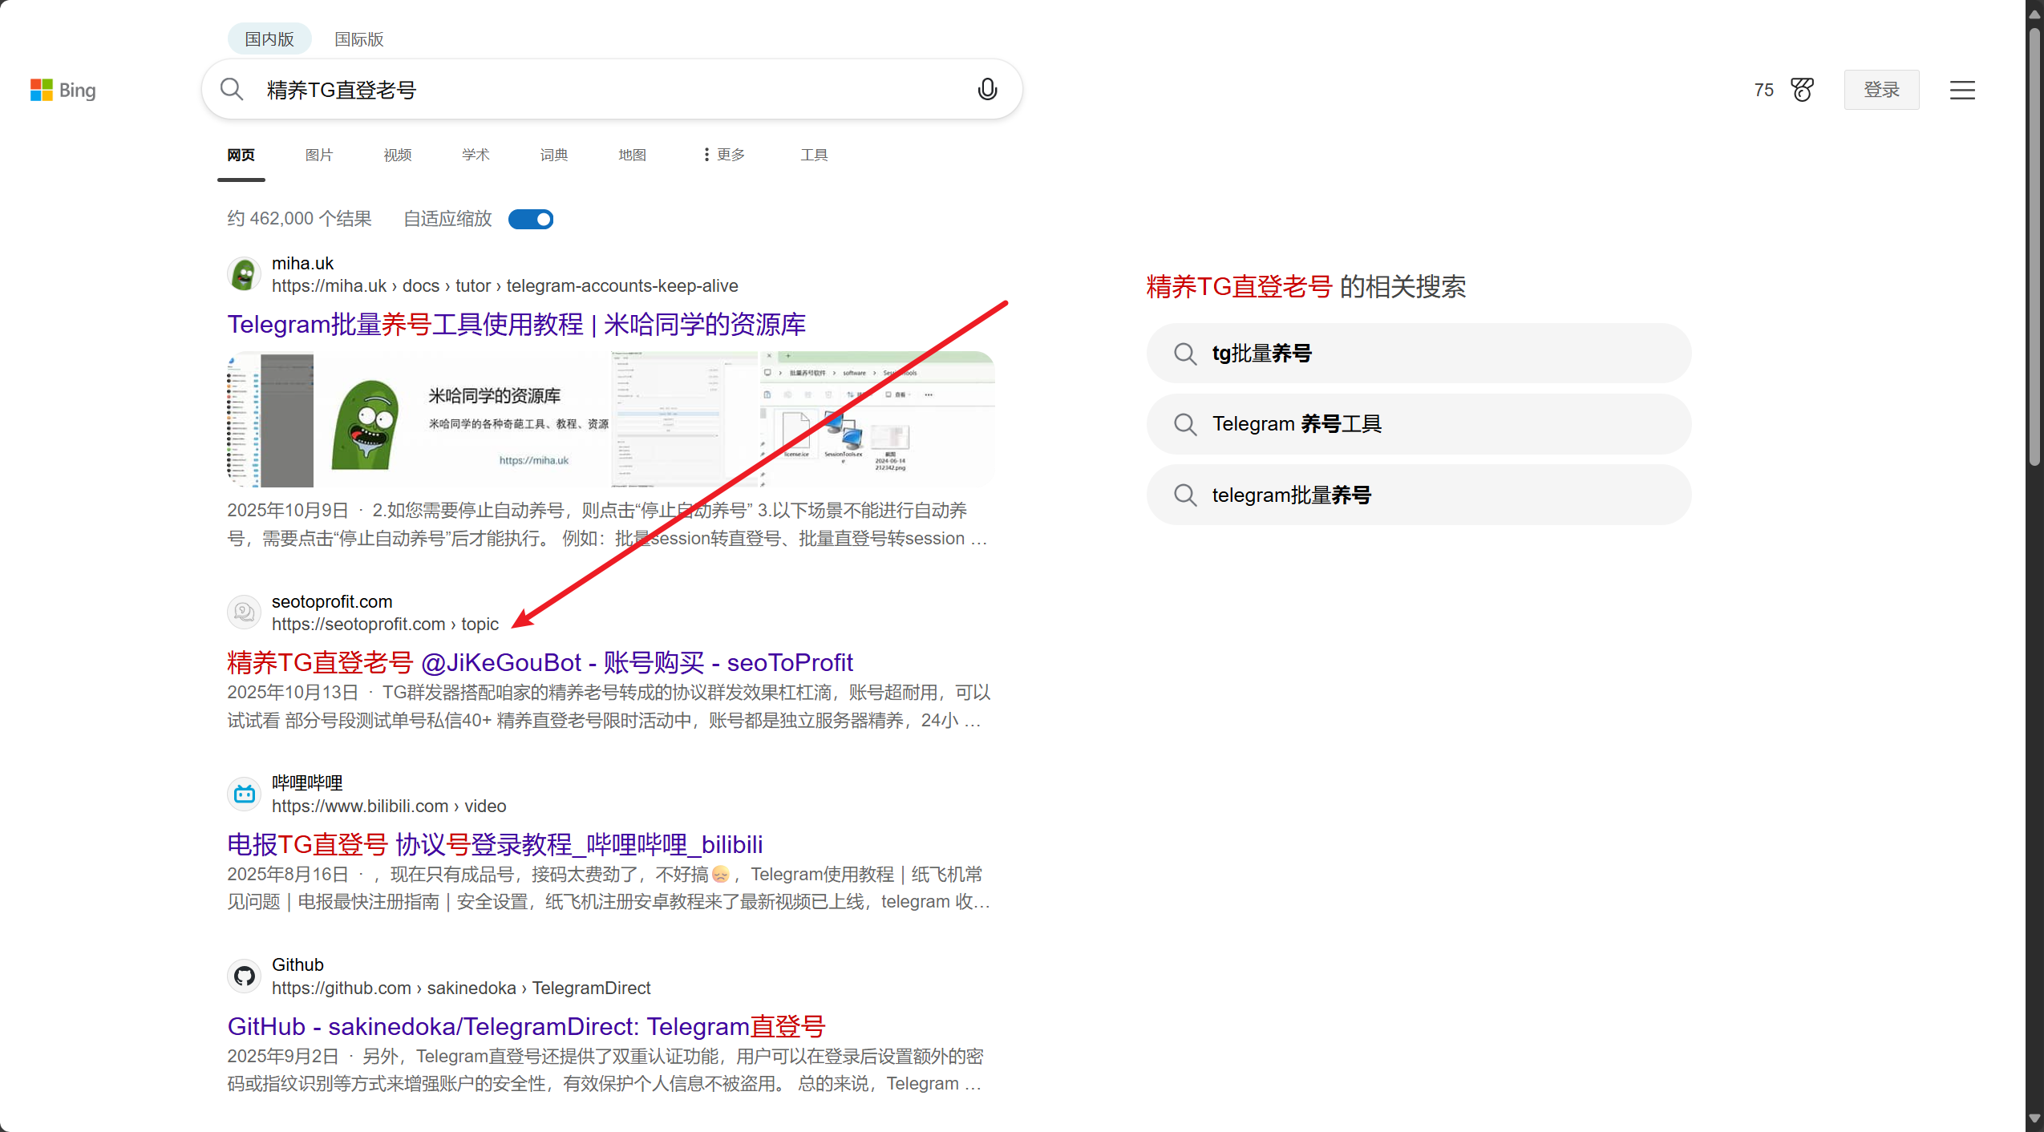The image size is (2044, 1132).
Task: Click the Bing logo
Action: point(63,90)
